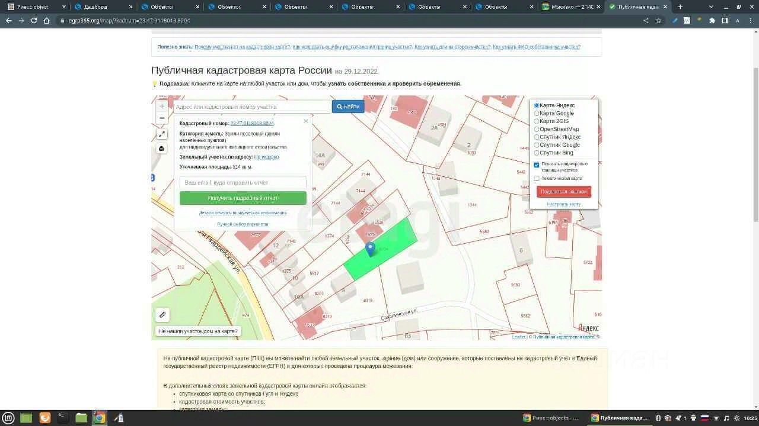Toggle fullscreen map view icon

162,134
